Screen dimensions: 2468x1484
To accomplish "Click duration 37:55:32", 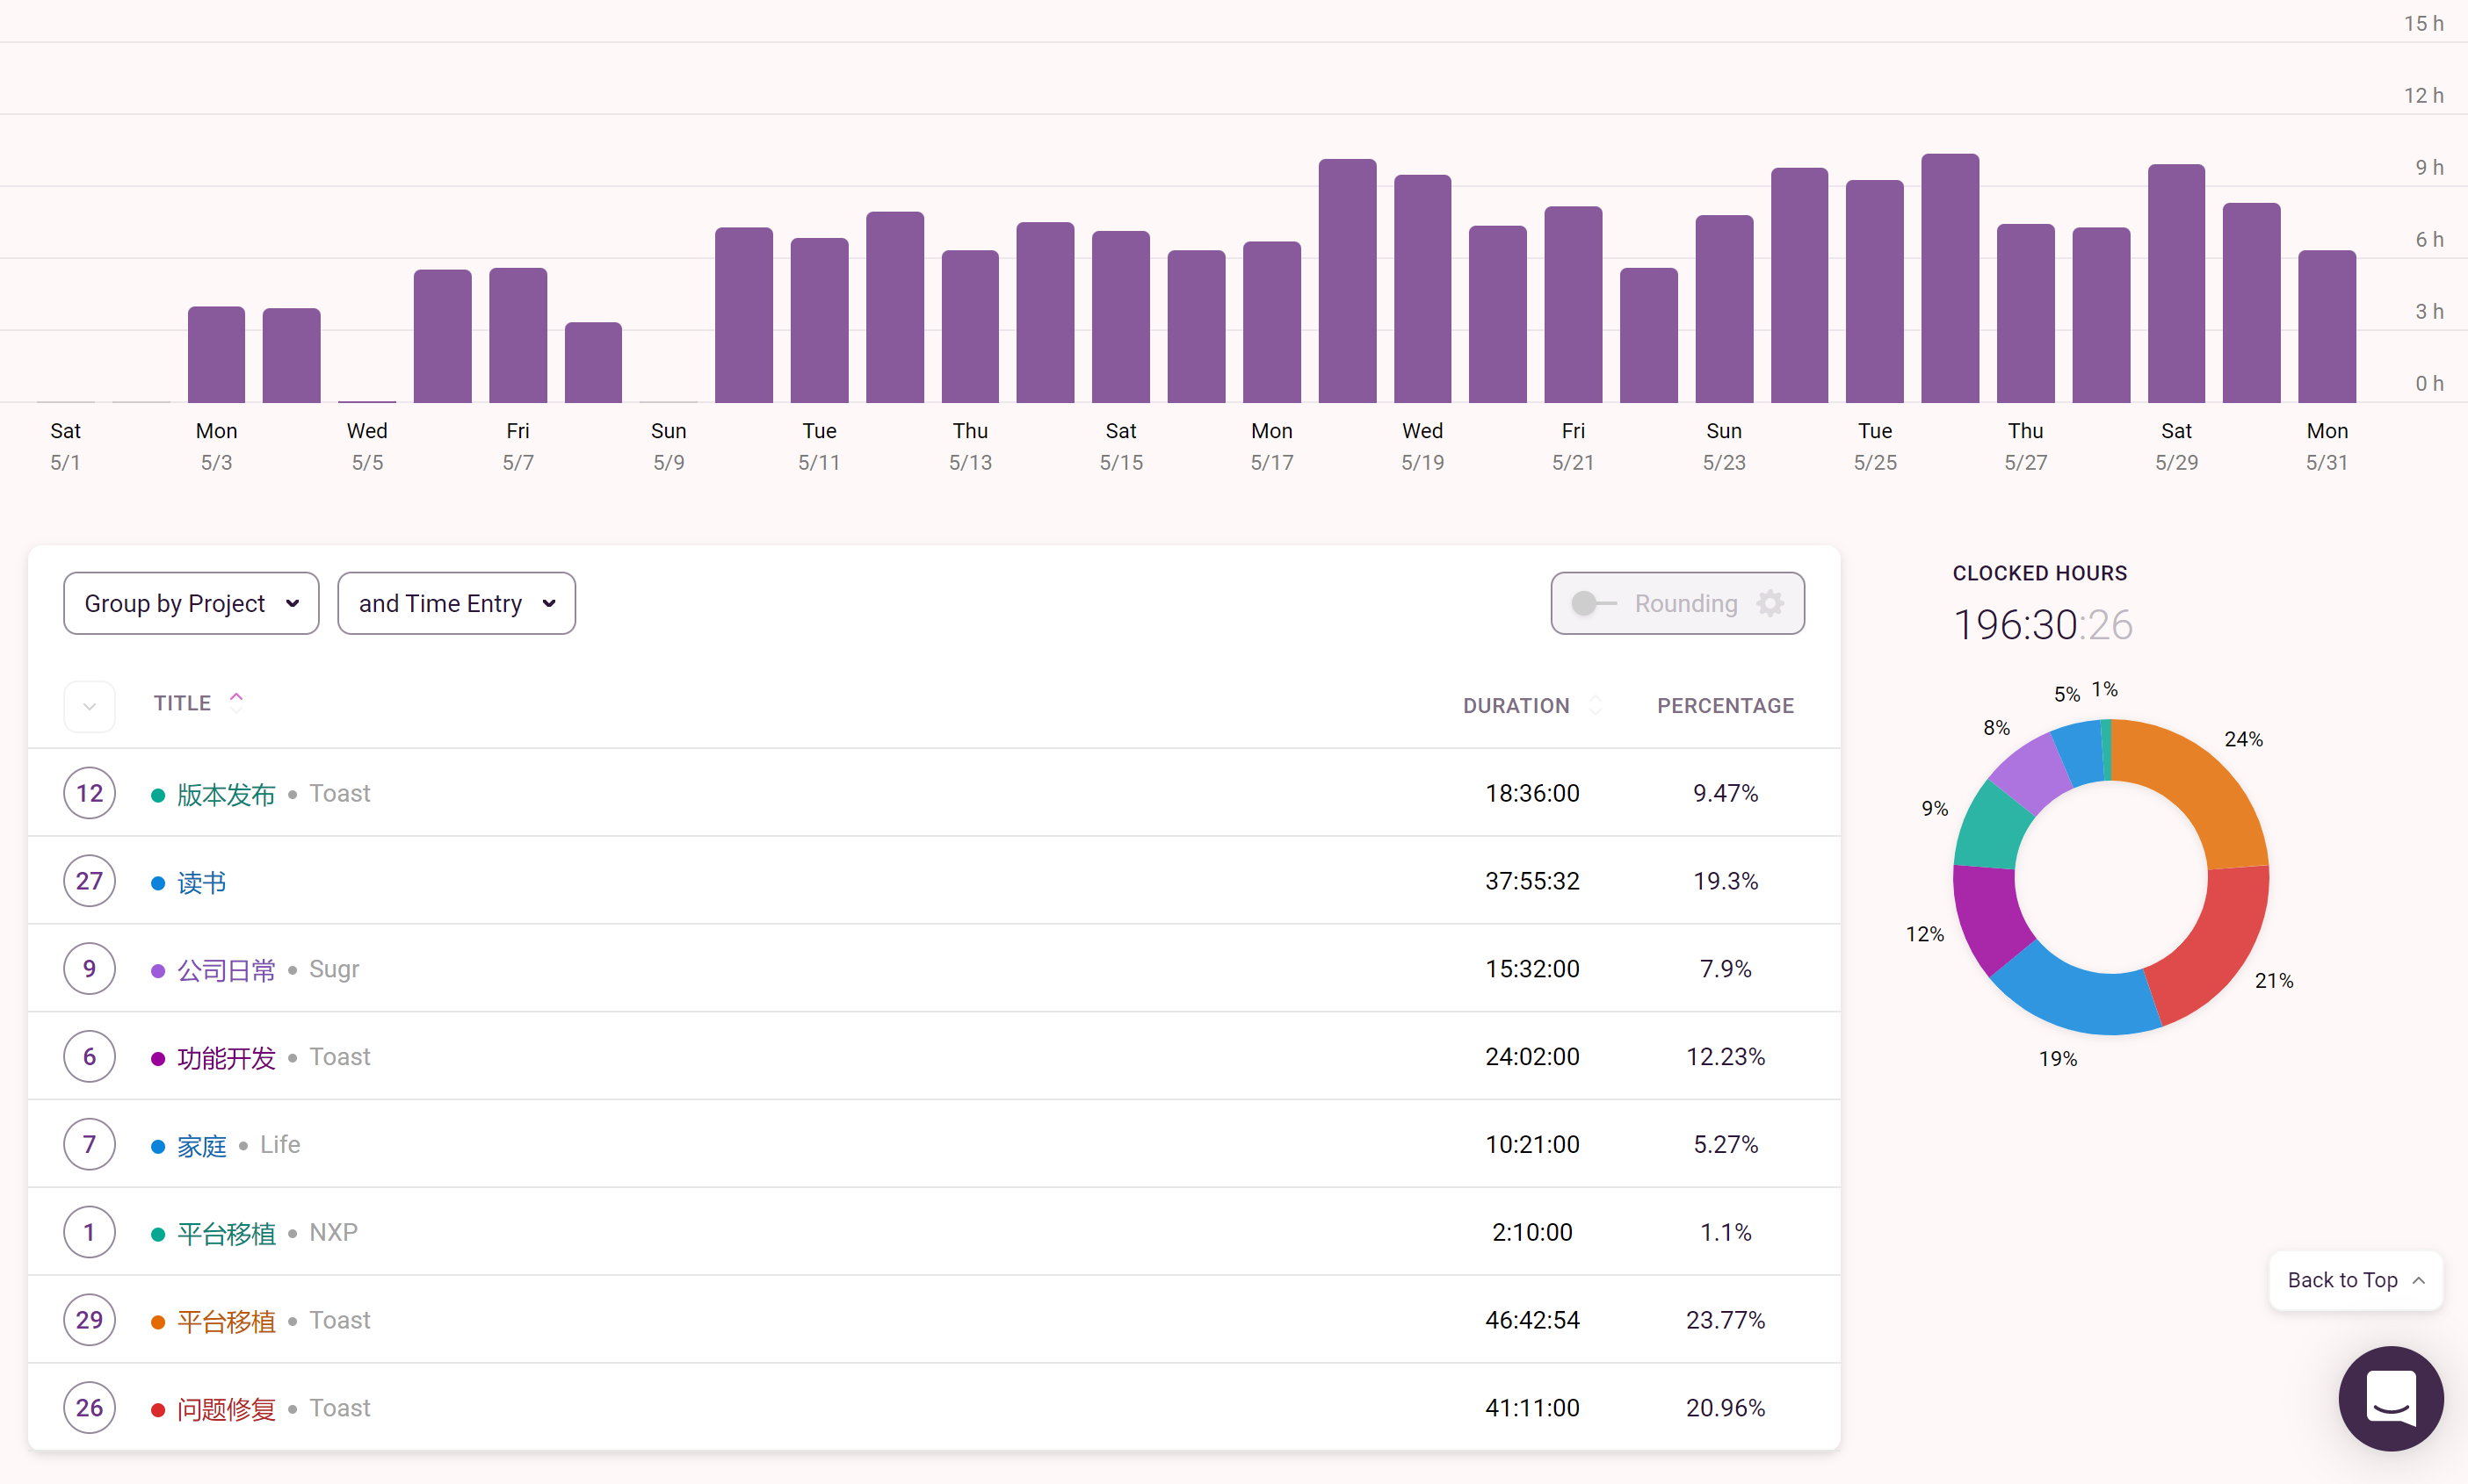I will [x=1531, y=881].
